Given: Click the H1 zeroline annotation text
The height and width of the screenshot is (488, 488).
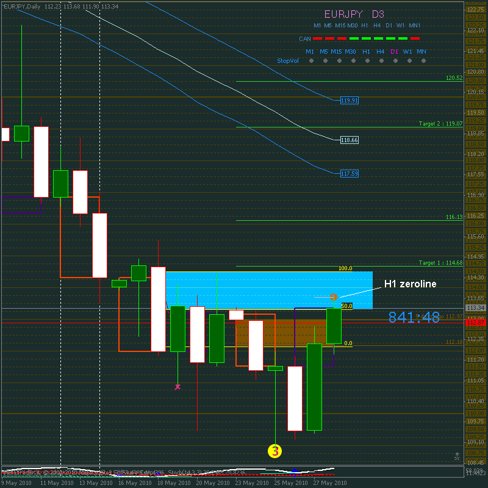Looking at the screenshot, I should [410, 284].
